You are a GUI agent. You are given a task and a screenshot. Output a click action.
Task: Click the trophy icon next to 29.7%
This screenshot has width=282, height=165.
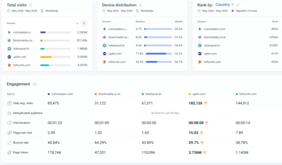[x=202, y=142]
